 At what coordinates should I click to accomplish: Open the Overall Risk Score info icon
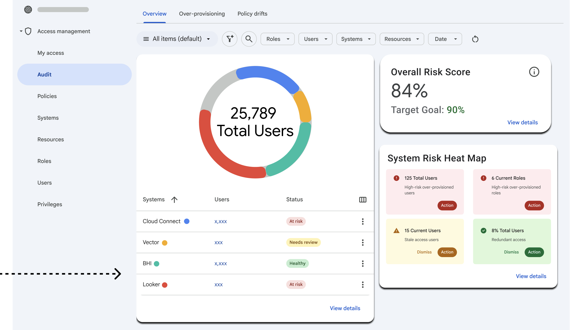pos(534,72)
